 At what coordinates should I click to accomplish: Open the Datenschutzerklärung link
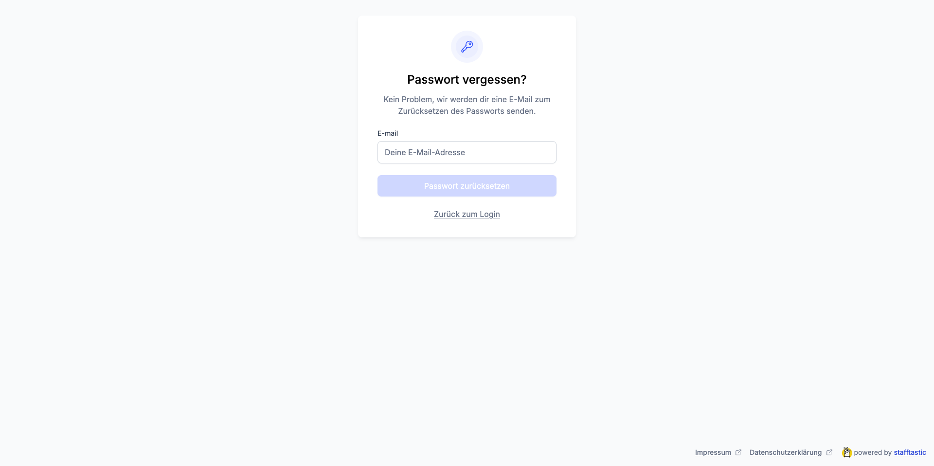pyautogui.click(x=785, y=452)
